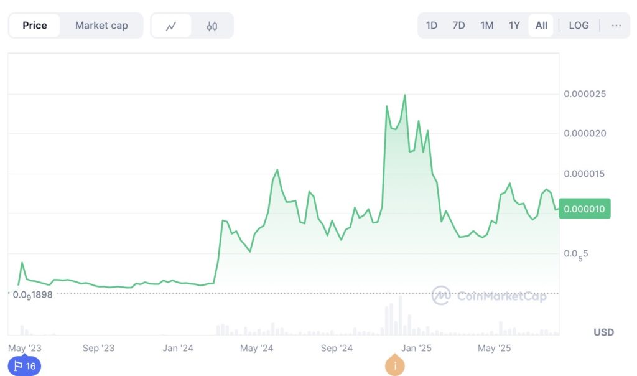
Task: View one-month data with the 1M tab
Action: [x=486, y=26]
